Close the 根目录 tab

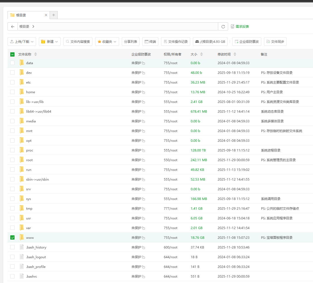tap(46, 15)
